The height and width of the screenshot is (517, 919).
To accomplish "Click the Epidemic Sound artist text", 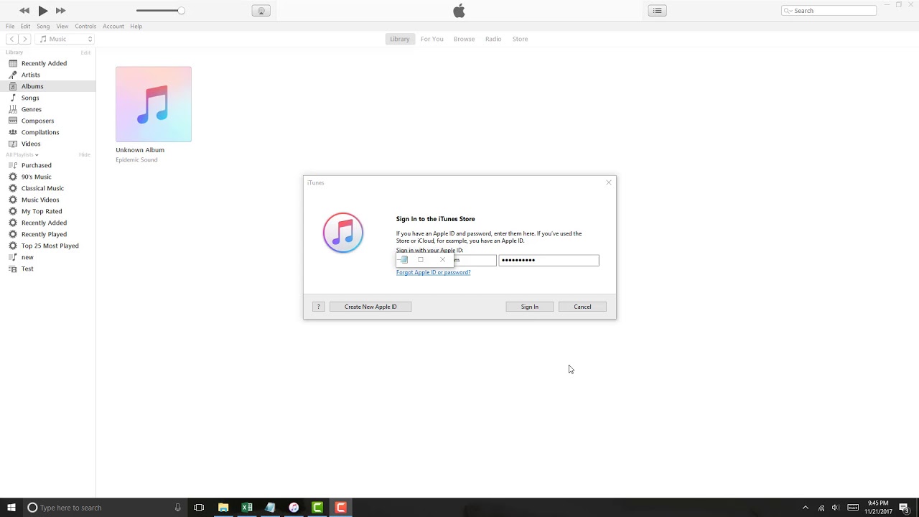I will coord(136,160).
